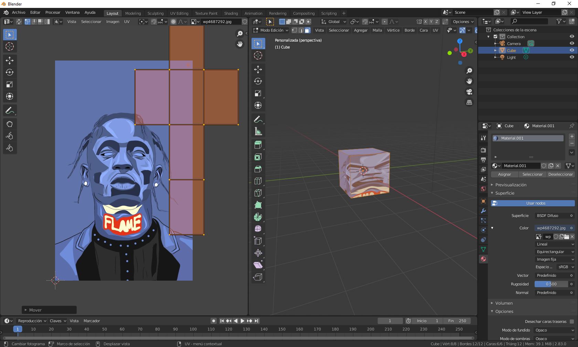Select the Grab tool in the UV editor

(10, 124)
